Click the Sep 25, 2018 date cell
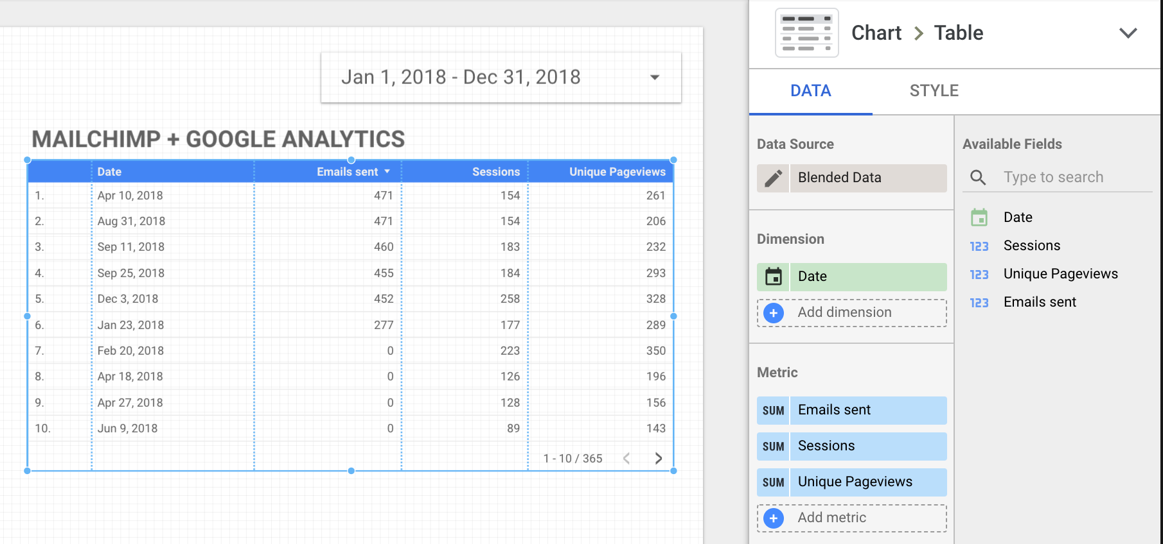This screenshot has width=1163, height=544. (130, 273)
